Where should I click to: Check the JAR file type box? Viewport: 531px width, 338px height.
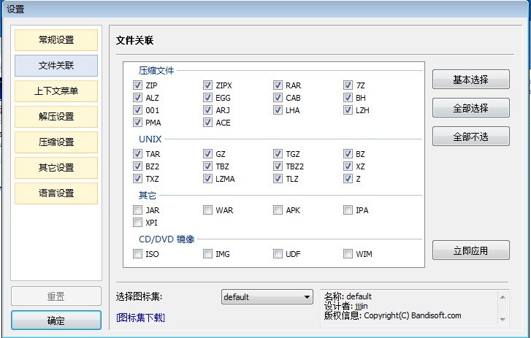(x=138, y=210)
